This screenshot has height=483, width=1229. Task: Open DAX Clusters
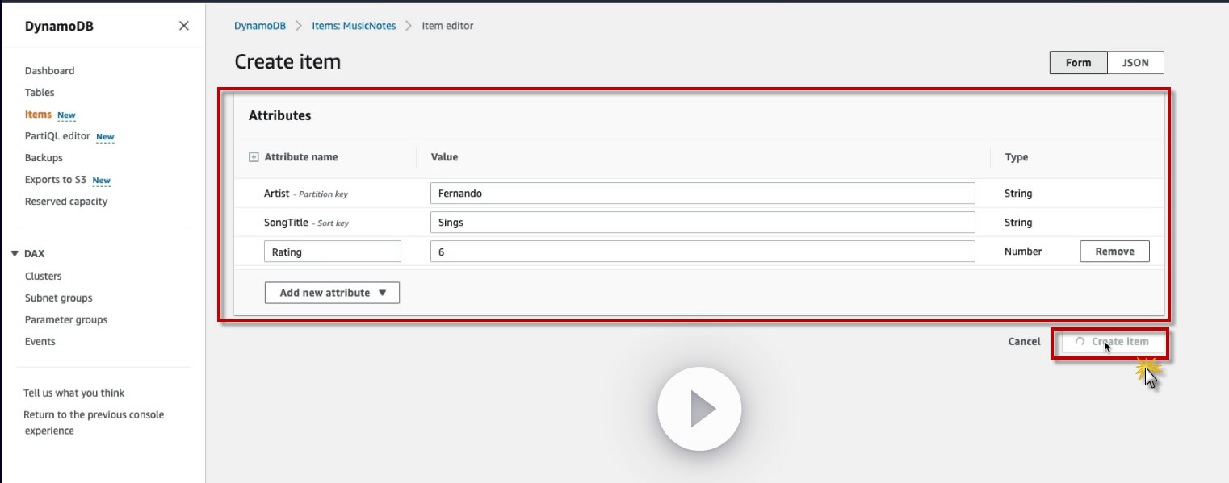[x=44, y=276]
